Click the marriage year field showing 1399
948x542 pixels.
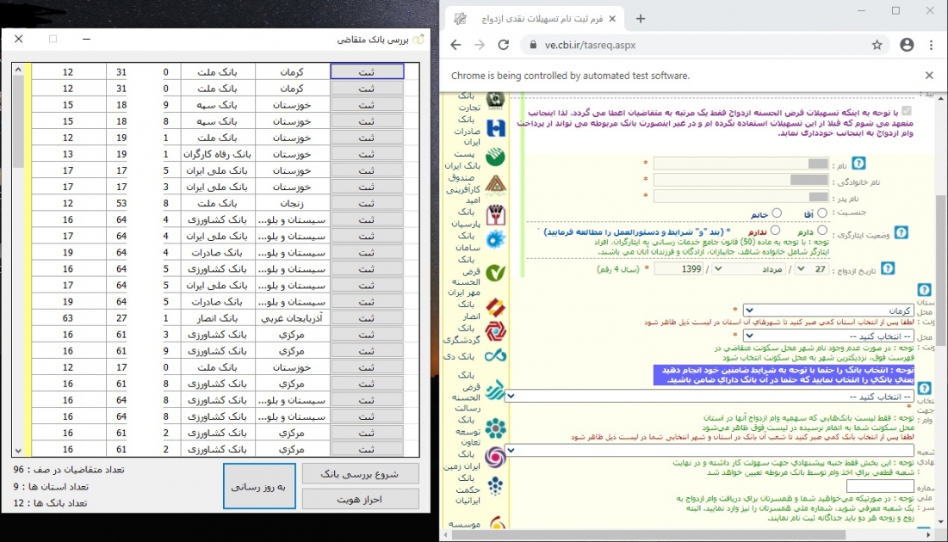[679, 269]
